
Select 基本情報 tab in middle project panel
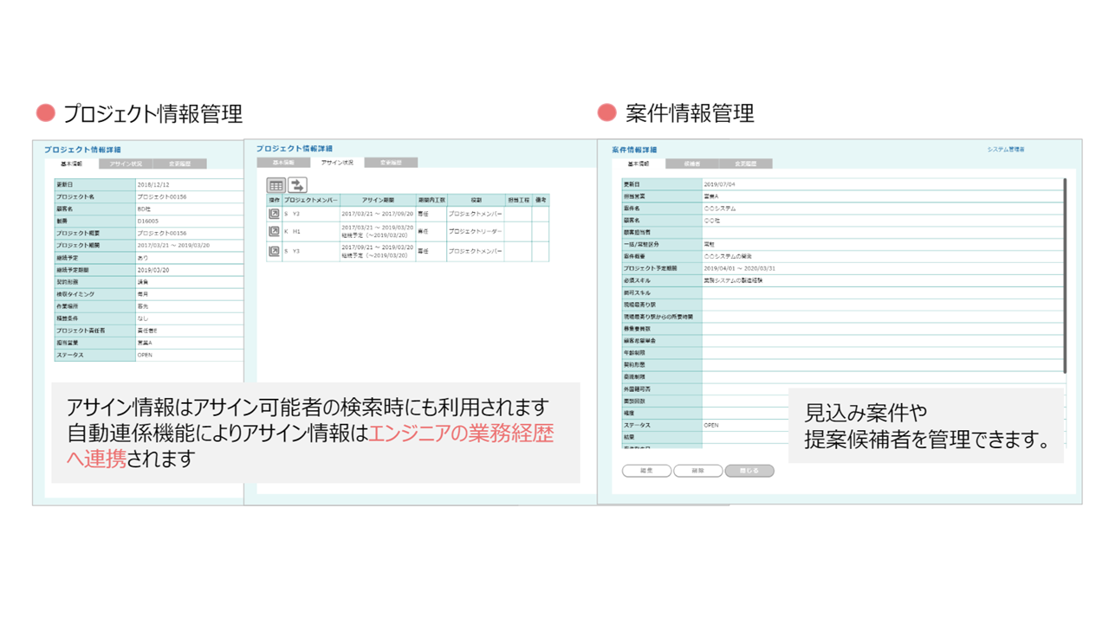click(283, 163)
